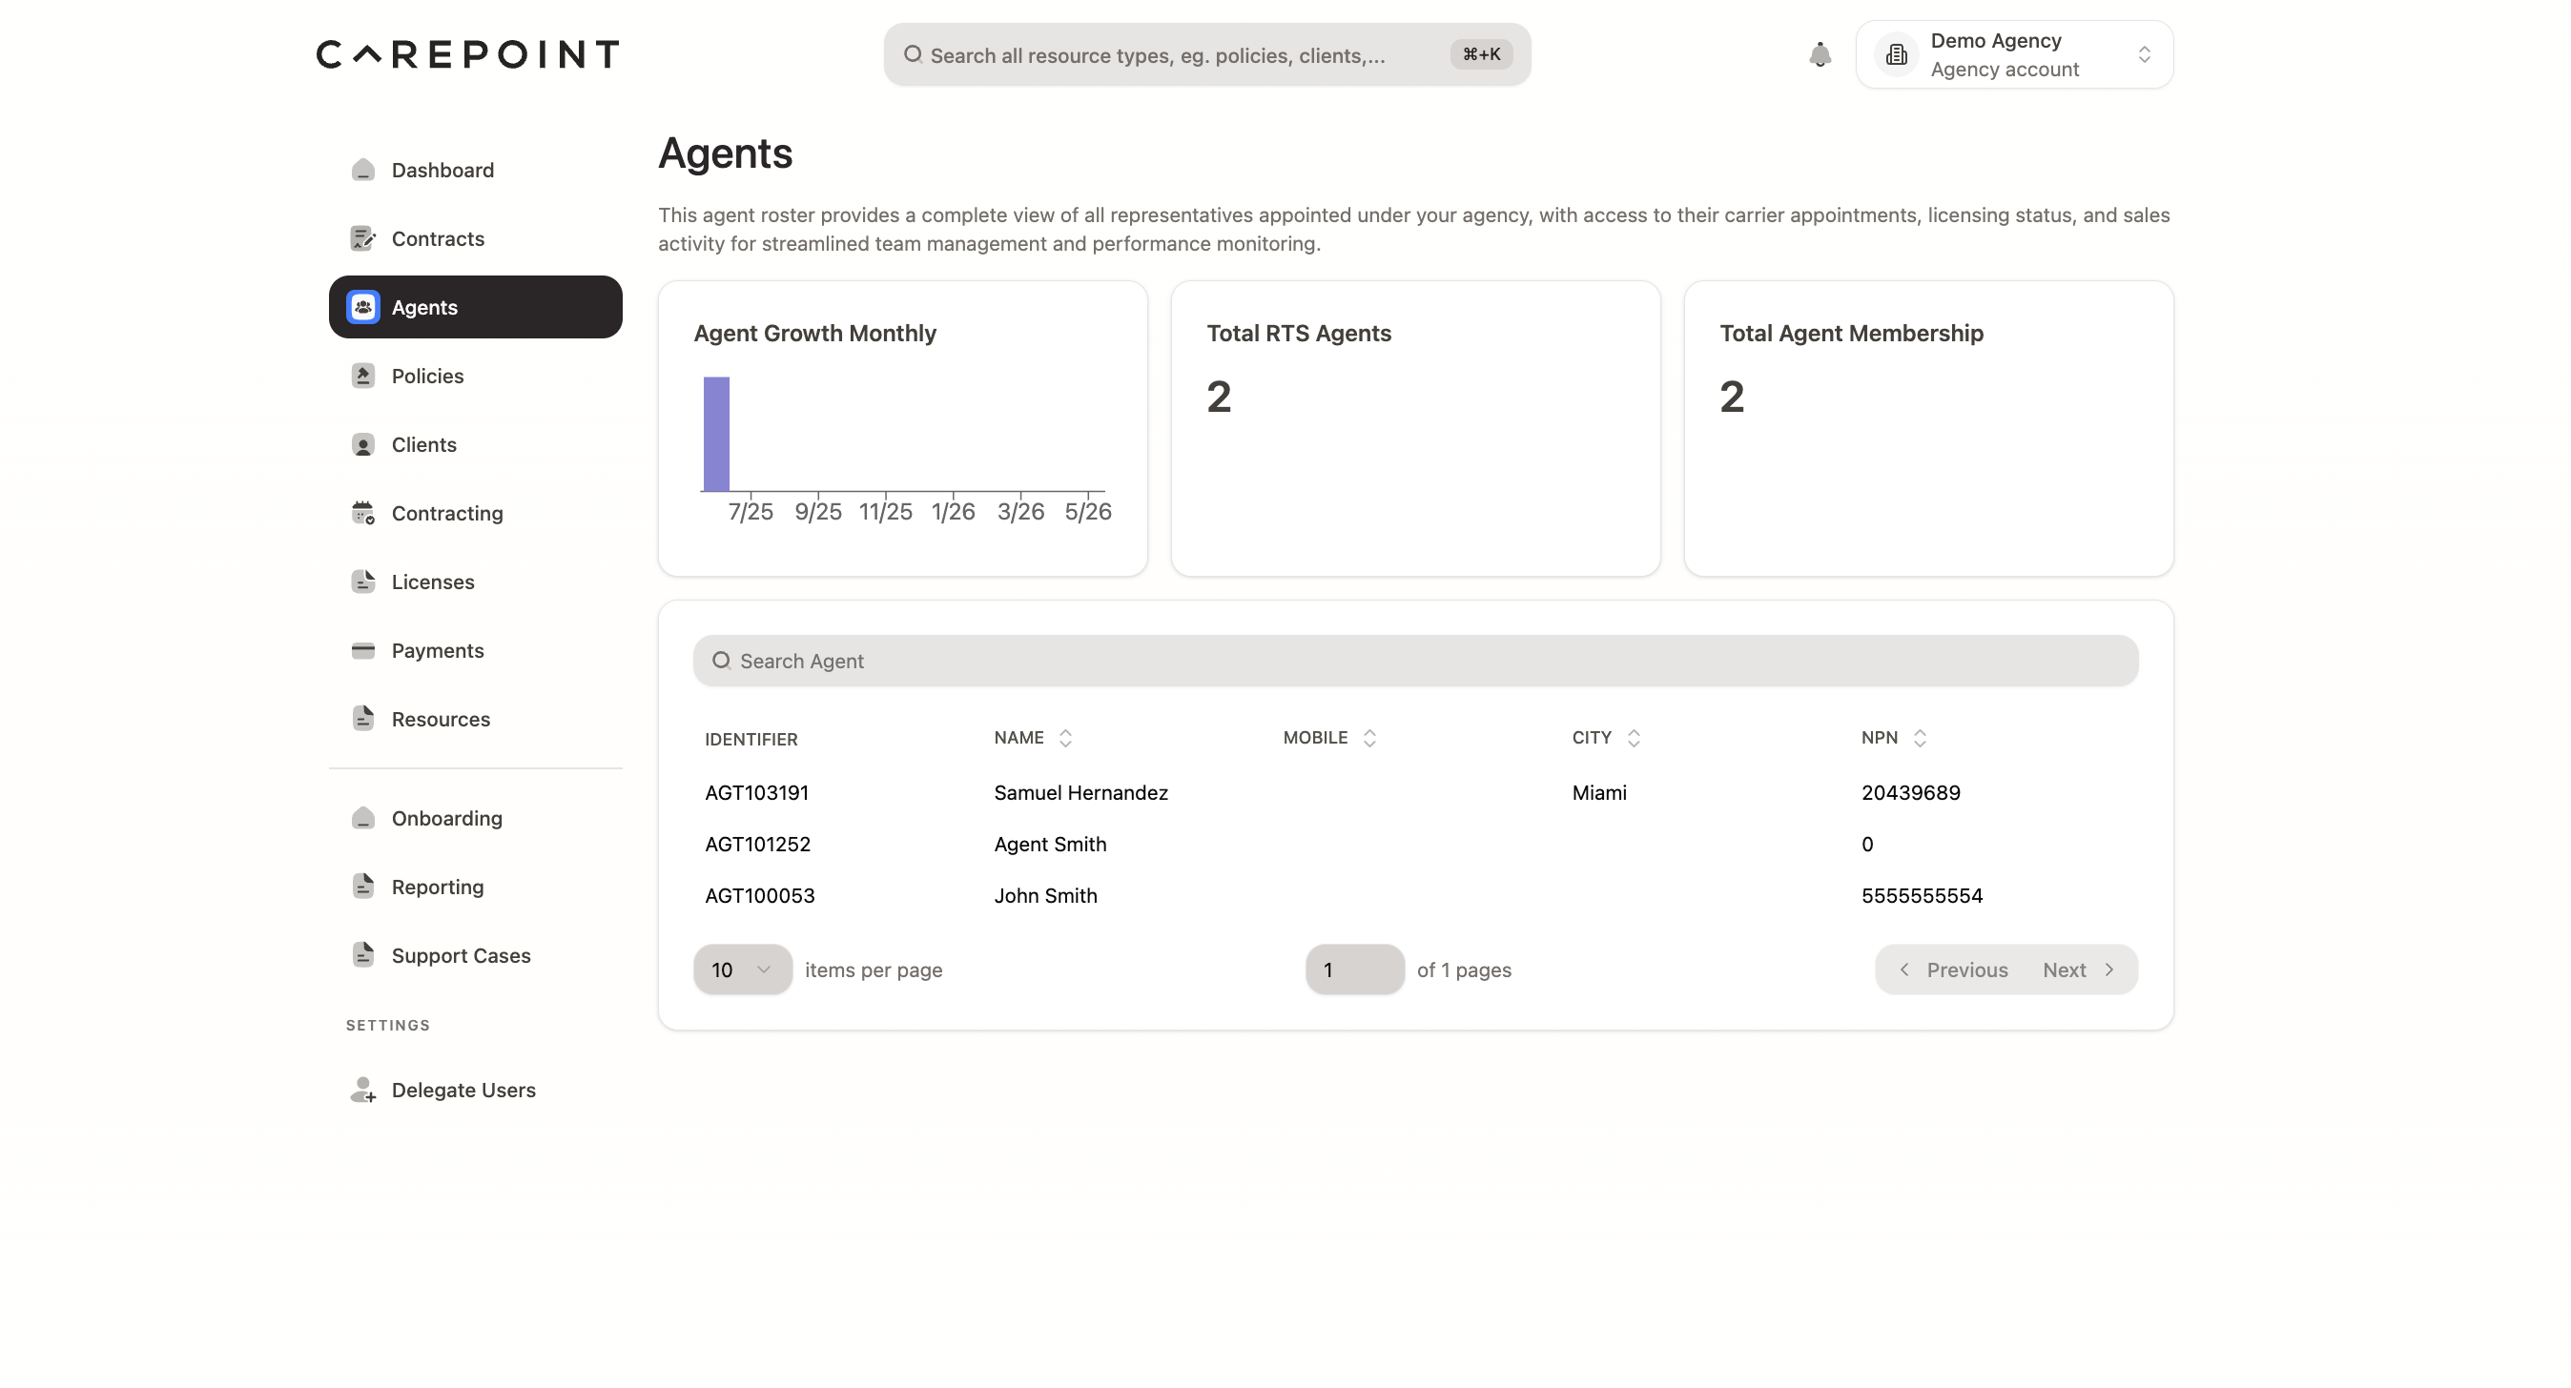Click the Resources file icon
This screenshot has width=2571, height=1388.
363,720
